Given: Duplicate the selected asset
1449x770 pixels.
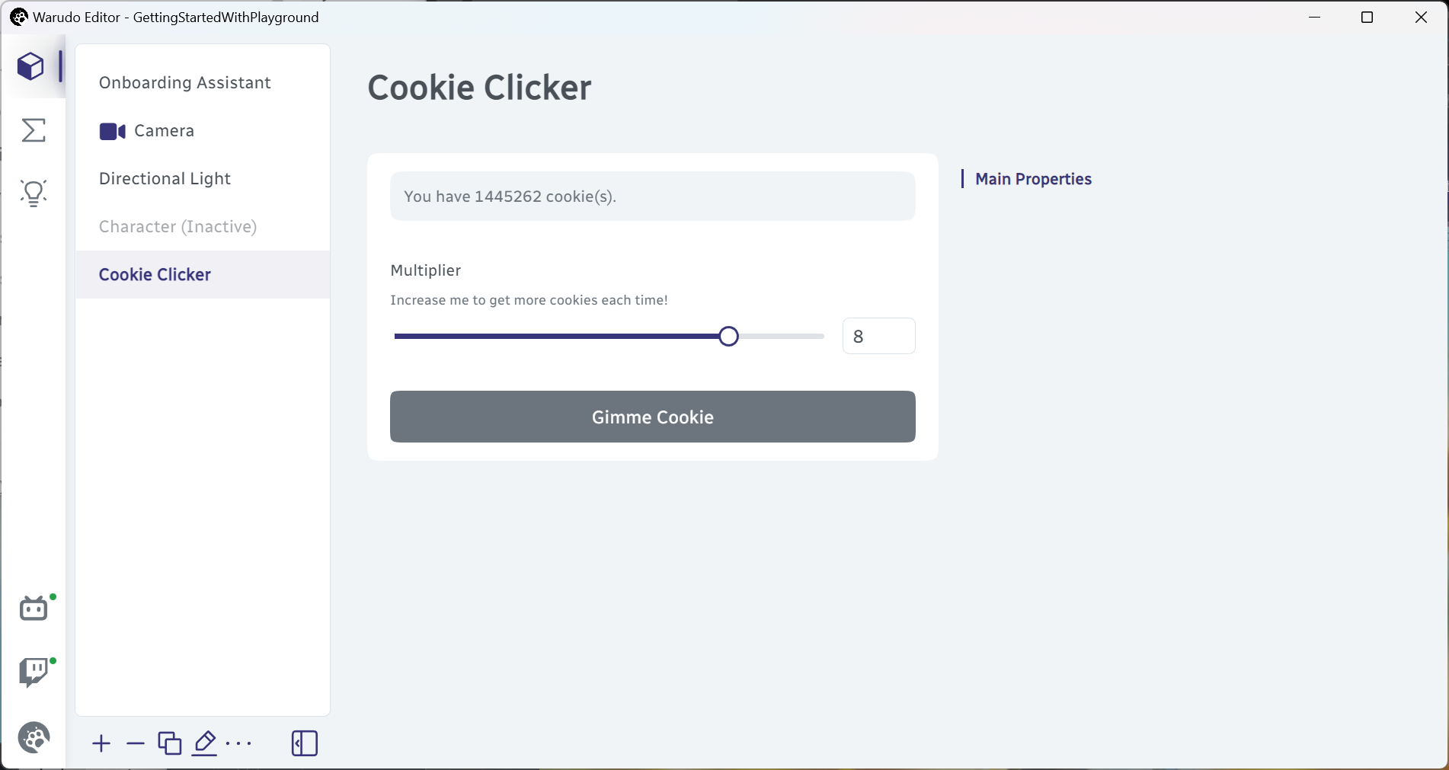Looking at the screenshot, I should coord(170,743).
